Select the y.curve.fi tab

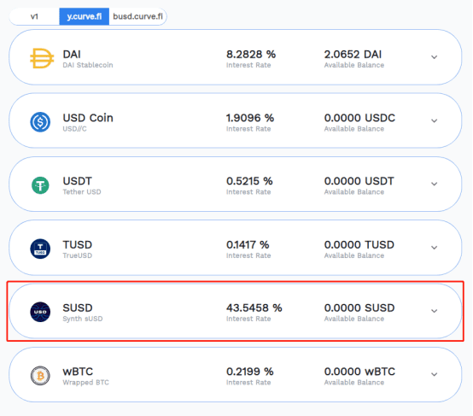(x=85, y=16)
